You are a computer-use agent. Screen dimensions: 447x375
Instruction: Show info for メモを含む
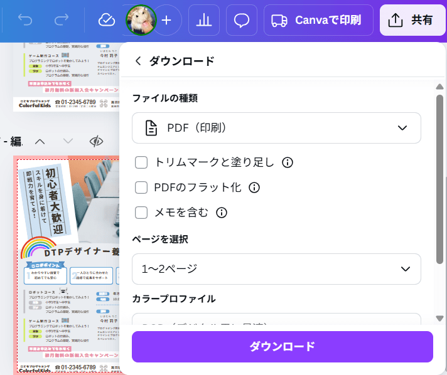pos(222,213)
